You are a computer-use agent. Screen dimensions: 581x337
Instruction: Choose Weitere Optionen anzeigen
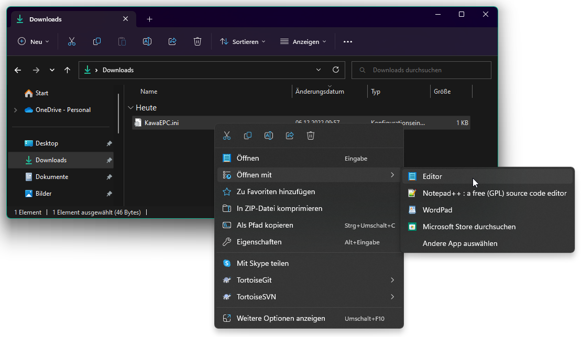(x=309, y=318)
